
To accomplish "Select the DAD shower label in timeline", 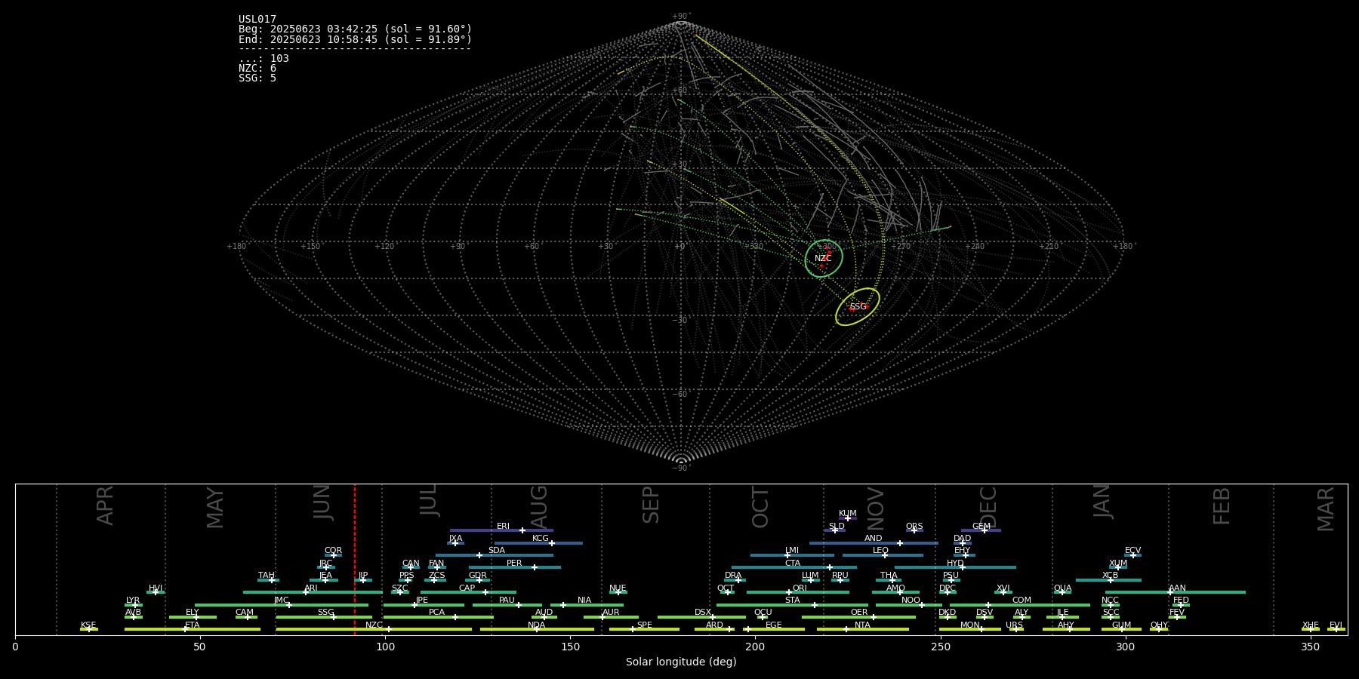I will click(963, 539).
